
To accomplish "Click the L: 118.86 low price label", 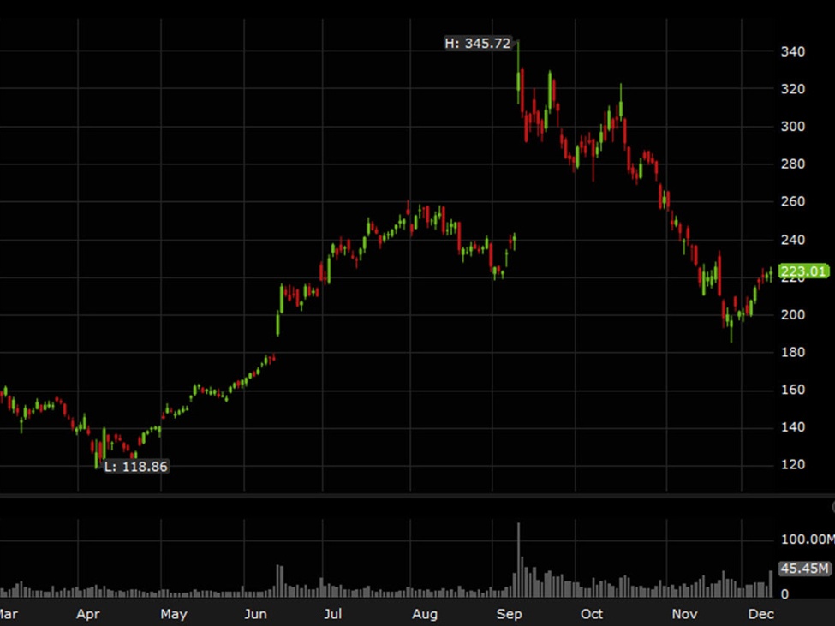I will [x=135, y=467].
